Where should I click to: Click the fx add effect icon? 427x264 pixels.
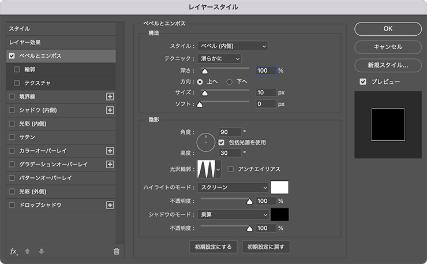click(x=14, y=251)
